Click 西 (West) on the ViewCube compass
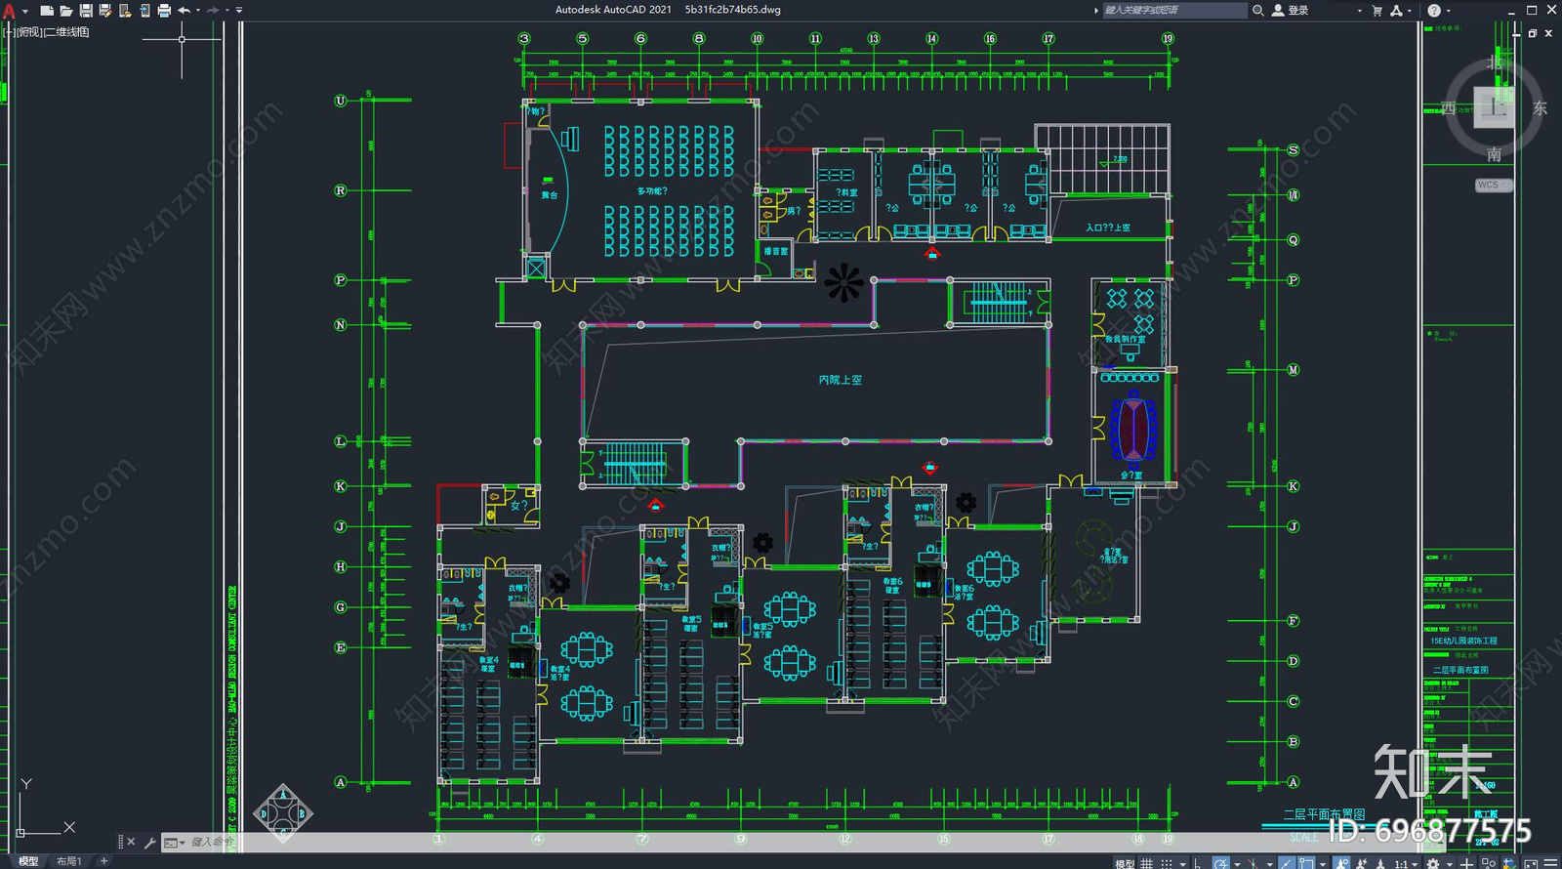 tap(1449, 108)
